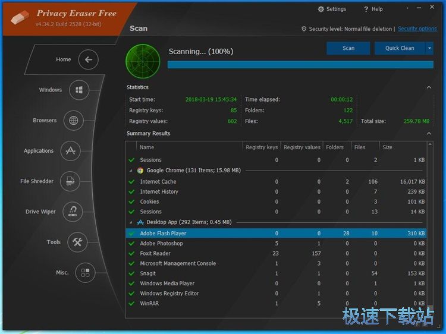Open the Drive Wiper icon
446x334 pixels.
click(x=73, y=212)
